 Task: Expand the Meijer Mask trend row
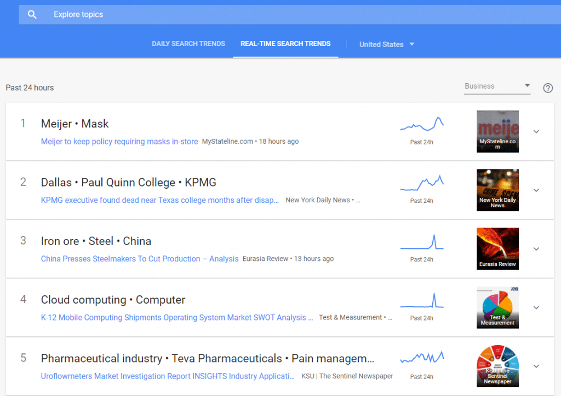click(x=536, y=131)
